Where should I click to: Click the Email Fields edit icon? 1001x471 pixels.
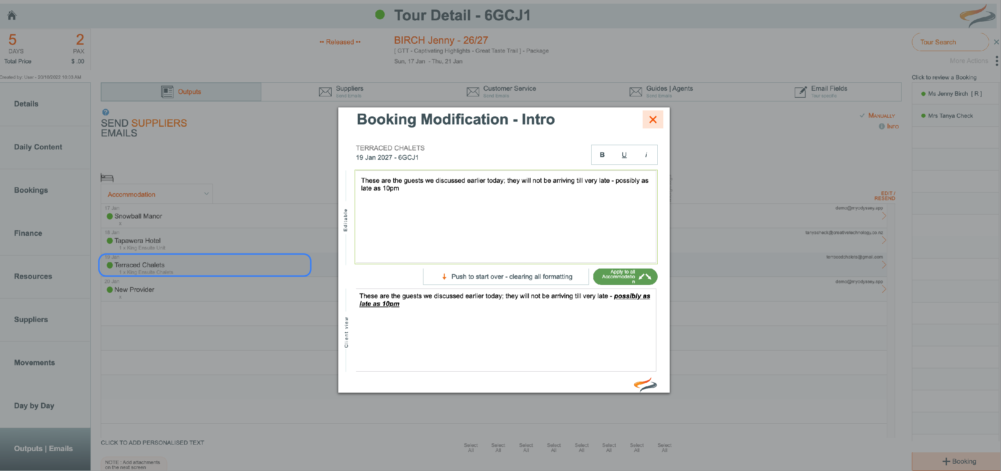800,92
